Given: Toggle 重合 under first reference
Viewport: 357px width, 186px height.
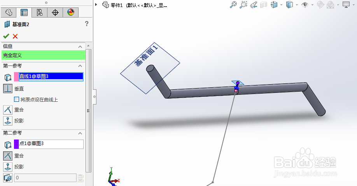Looking at the screenshot, I should [x=8, y=110].
